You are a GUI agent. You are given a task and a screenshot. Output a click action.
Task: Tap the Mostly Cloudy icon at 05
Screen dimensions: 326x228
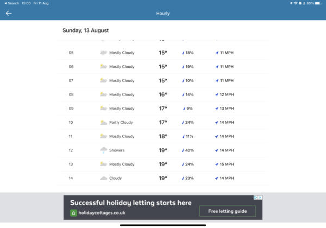pyautogui.click(x=103, y=53)
